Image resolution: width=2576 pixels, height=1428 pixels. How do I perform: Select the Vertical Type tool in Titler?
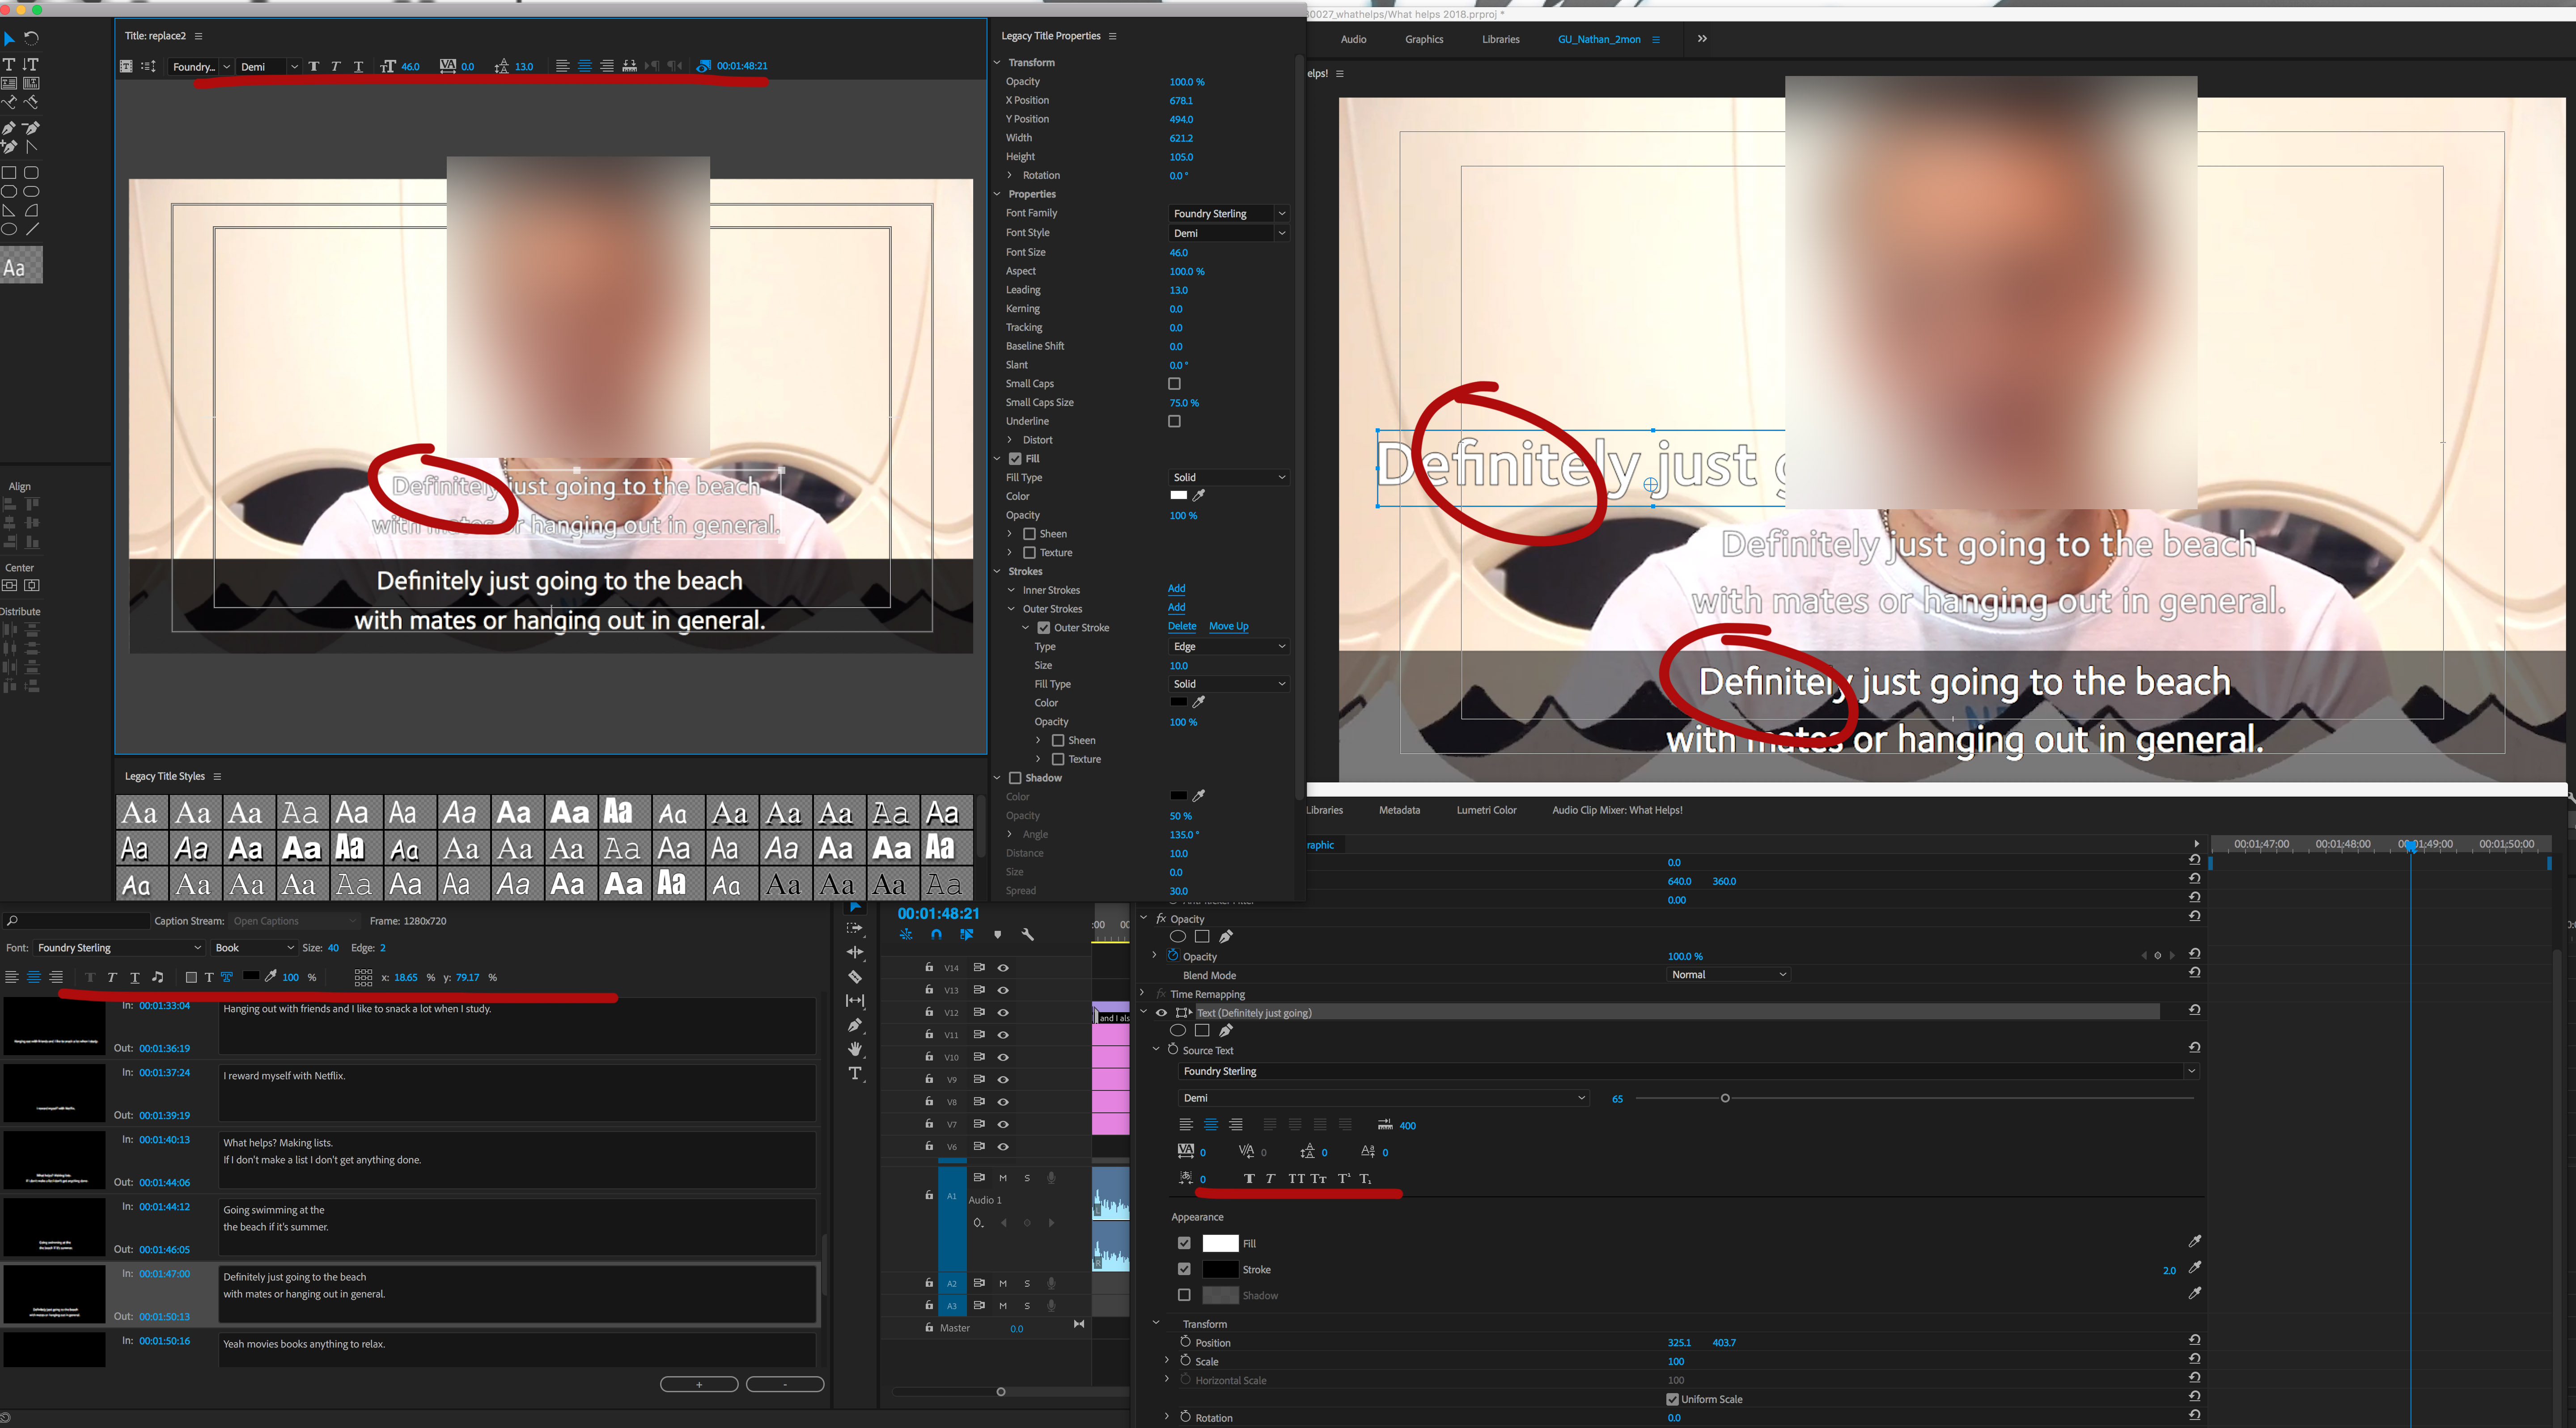tap(31, 64)
